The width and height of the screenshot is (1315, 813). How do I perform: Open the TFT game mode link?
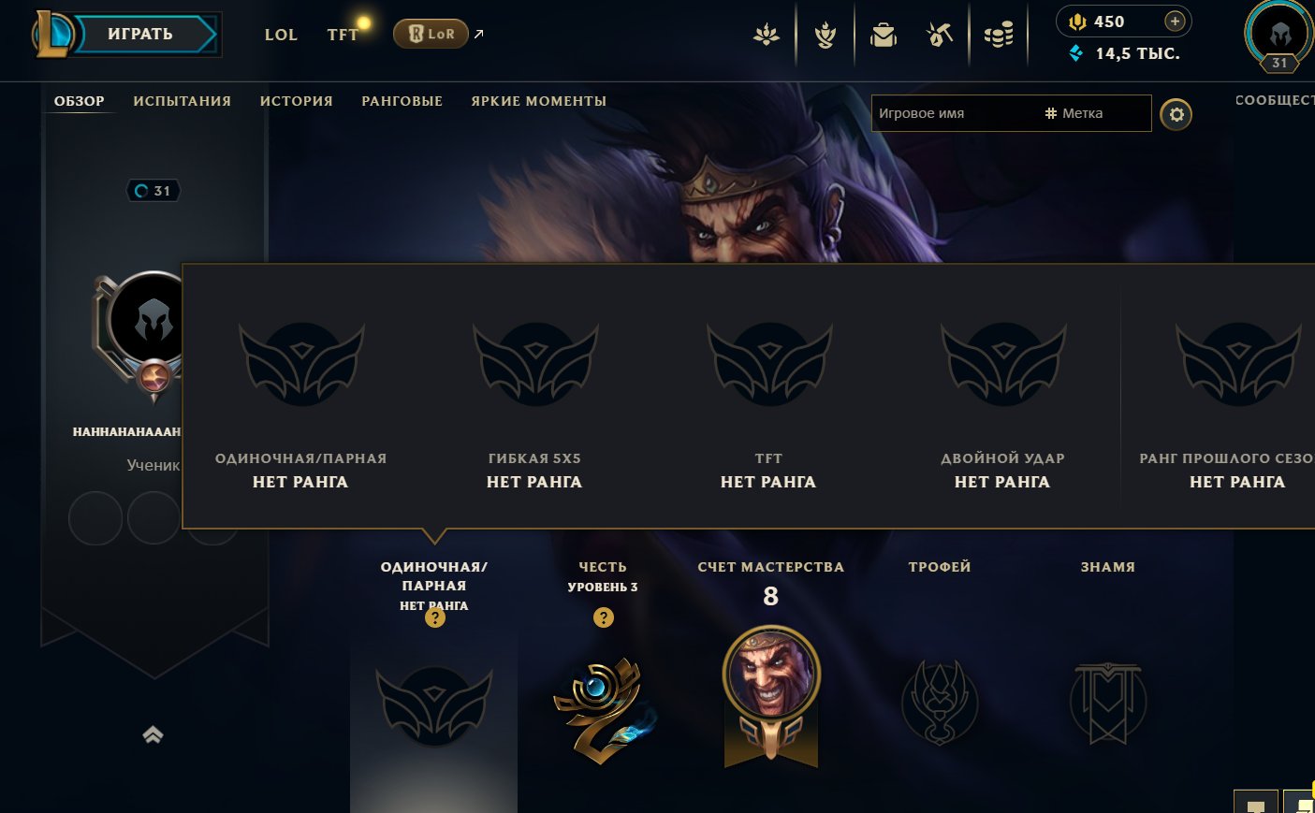[343, 35]
